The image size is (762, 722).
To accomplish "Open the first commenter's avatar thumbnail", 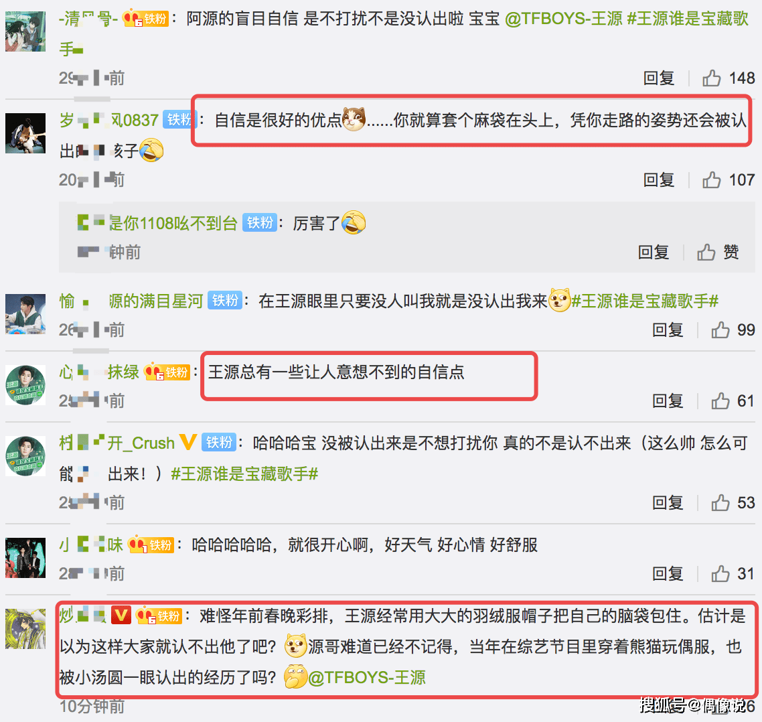I will 25,31.
